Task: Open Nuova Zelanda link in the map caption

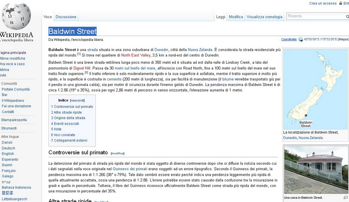Action: [x=310, y=138]
